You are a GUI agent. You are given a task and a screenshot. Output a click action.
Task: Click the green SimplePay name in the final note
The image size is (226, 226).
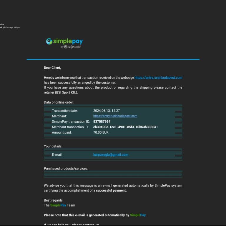point(138,215)
